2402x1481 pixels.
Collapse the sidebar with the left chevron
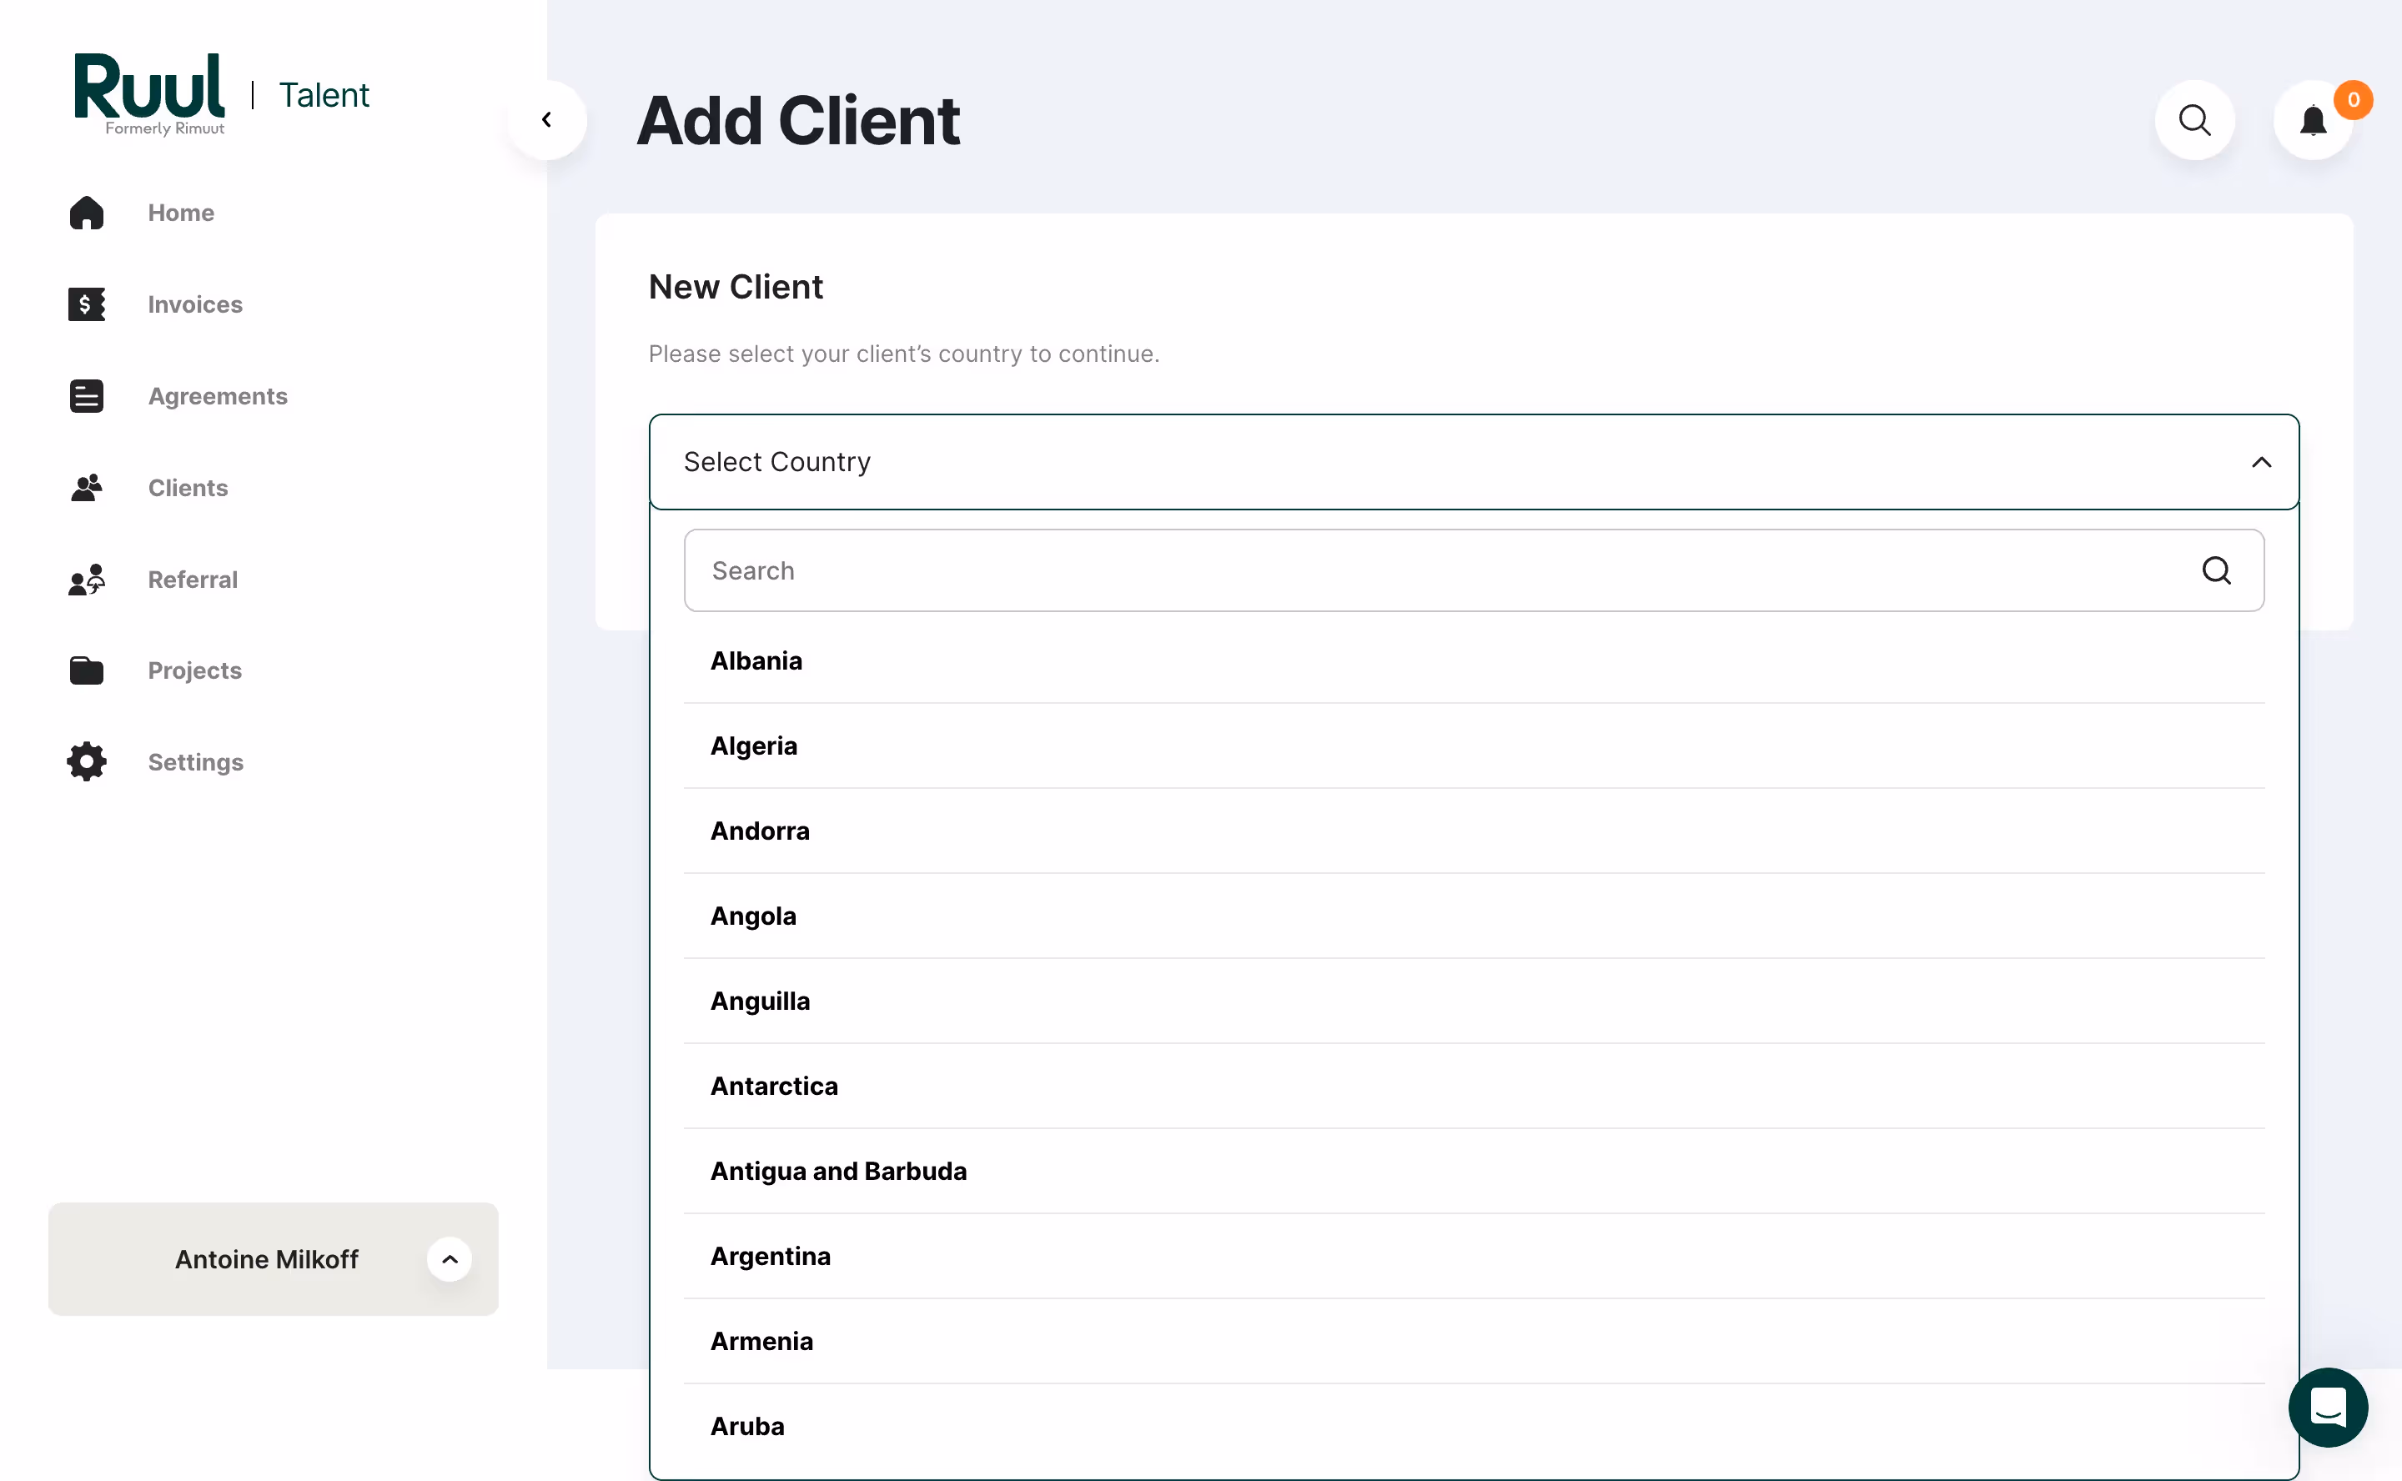click(x=545, y=118)
